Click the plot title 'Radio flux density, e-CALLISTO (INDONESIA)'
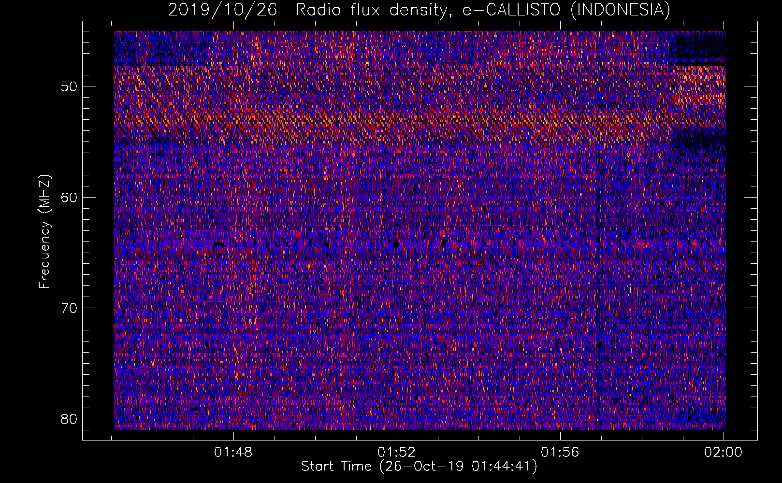The height and width of the screenshot is (483, 782). [x=482, y=10]
